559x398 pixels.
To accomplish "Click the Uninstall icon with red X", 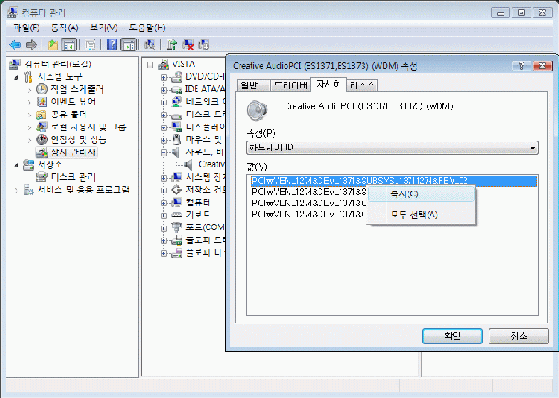I will [188, 45].
